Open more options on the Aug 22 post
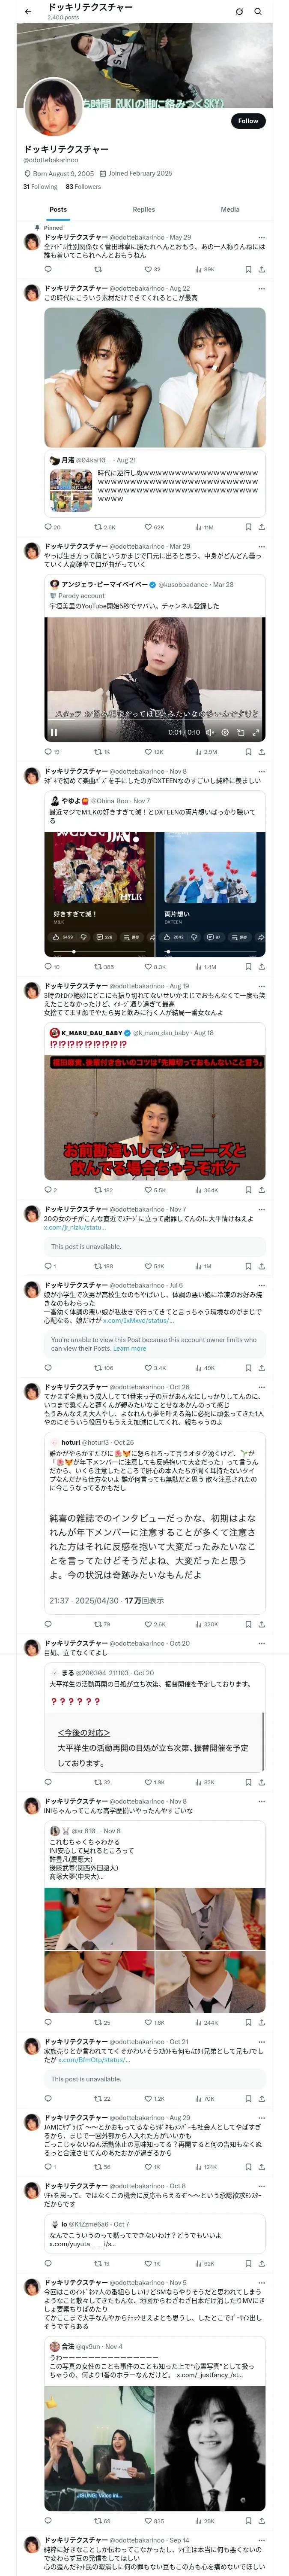This screenshot has height=2576, width=289. click(x=261, y=288)
